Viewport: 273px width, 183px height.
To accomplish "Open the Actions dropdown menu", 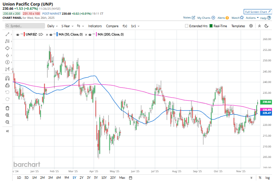I will coord(252,18).
